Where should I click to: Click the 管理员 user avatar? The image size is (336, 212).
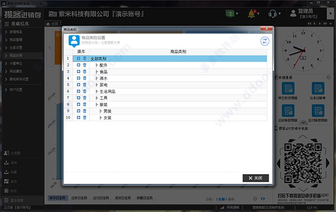[x=293, y=13]
